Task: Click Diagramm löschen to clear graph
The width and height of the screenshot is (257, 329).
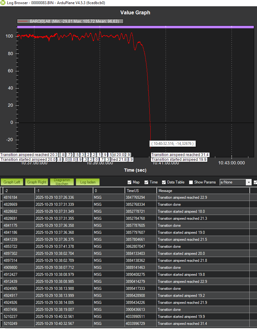Action: [62, 182]
